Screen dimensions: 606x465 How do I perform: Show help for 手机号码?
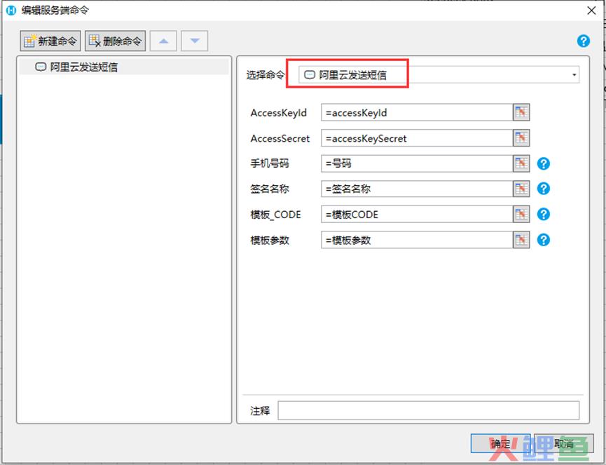[544, 163]
